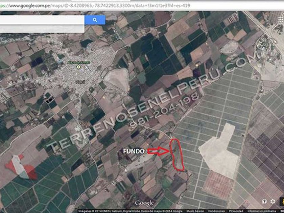Open the Google apps grid icon

click(281, 20)
